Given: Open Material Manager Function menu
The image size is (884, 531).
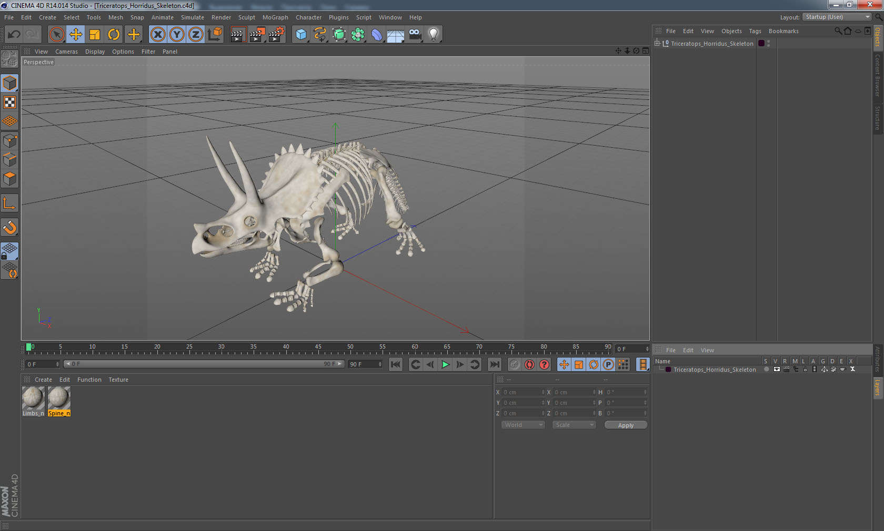Looking at the screenshot, I should click(x=89, y=380).
